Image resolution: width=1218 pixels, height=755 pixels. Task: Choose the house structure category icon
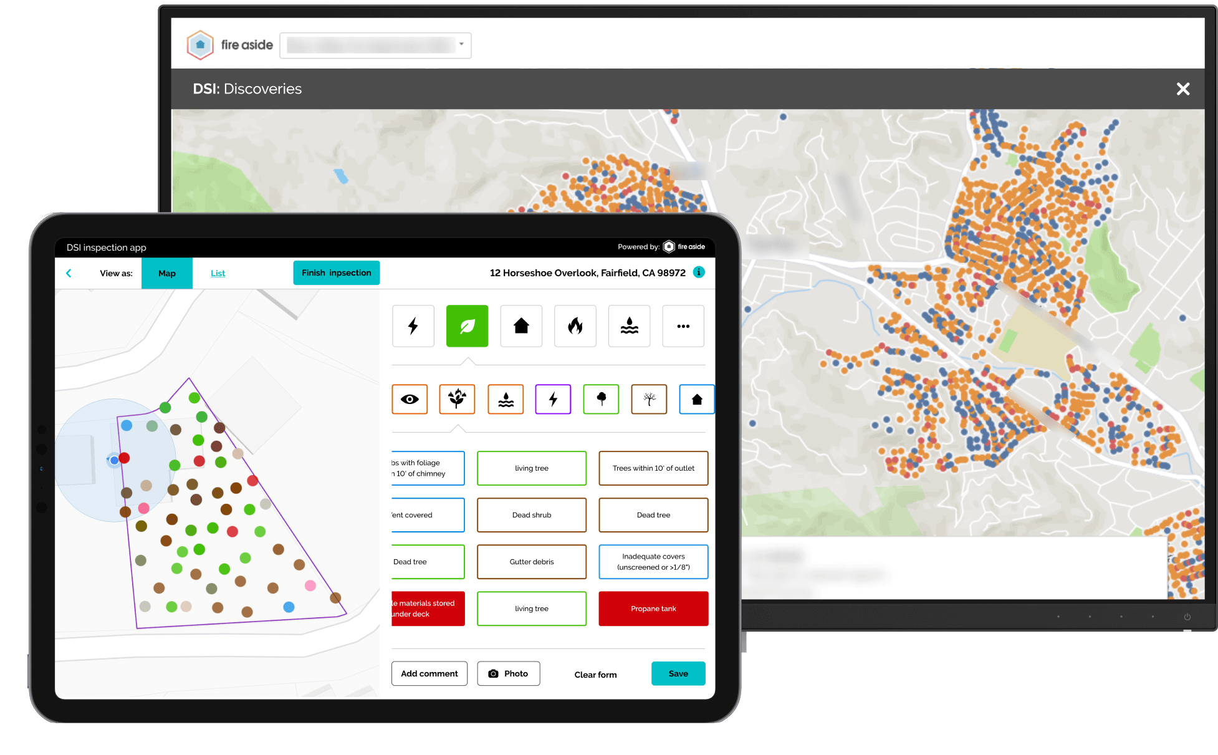(x=521, y=326)
